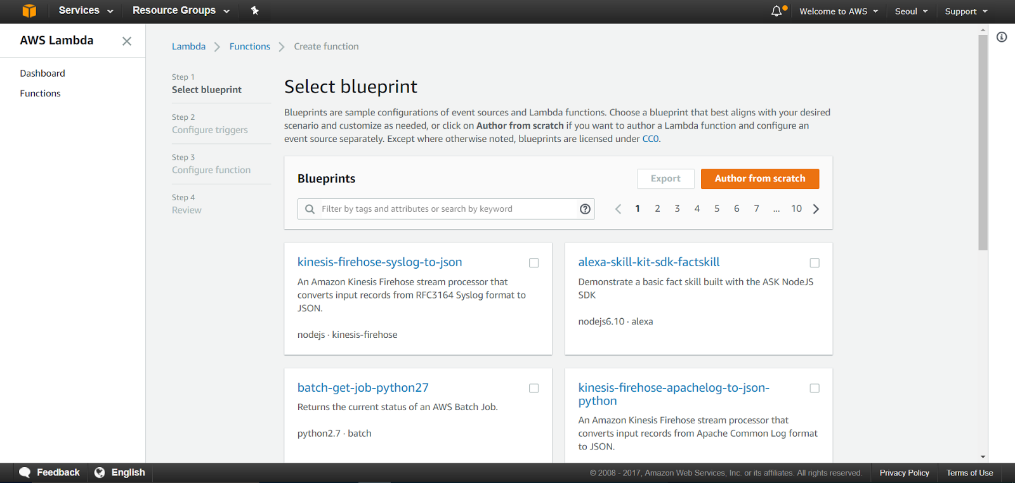Click the pin shortcuts icon
1015x483 pixels.
[x=254, y=11]
